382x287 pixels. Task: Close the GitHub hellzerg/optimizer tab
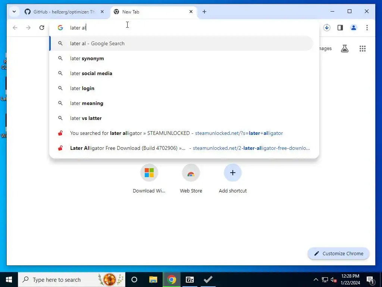(x=102, y=12)
